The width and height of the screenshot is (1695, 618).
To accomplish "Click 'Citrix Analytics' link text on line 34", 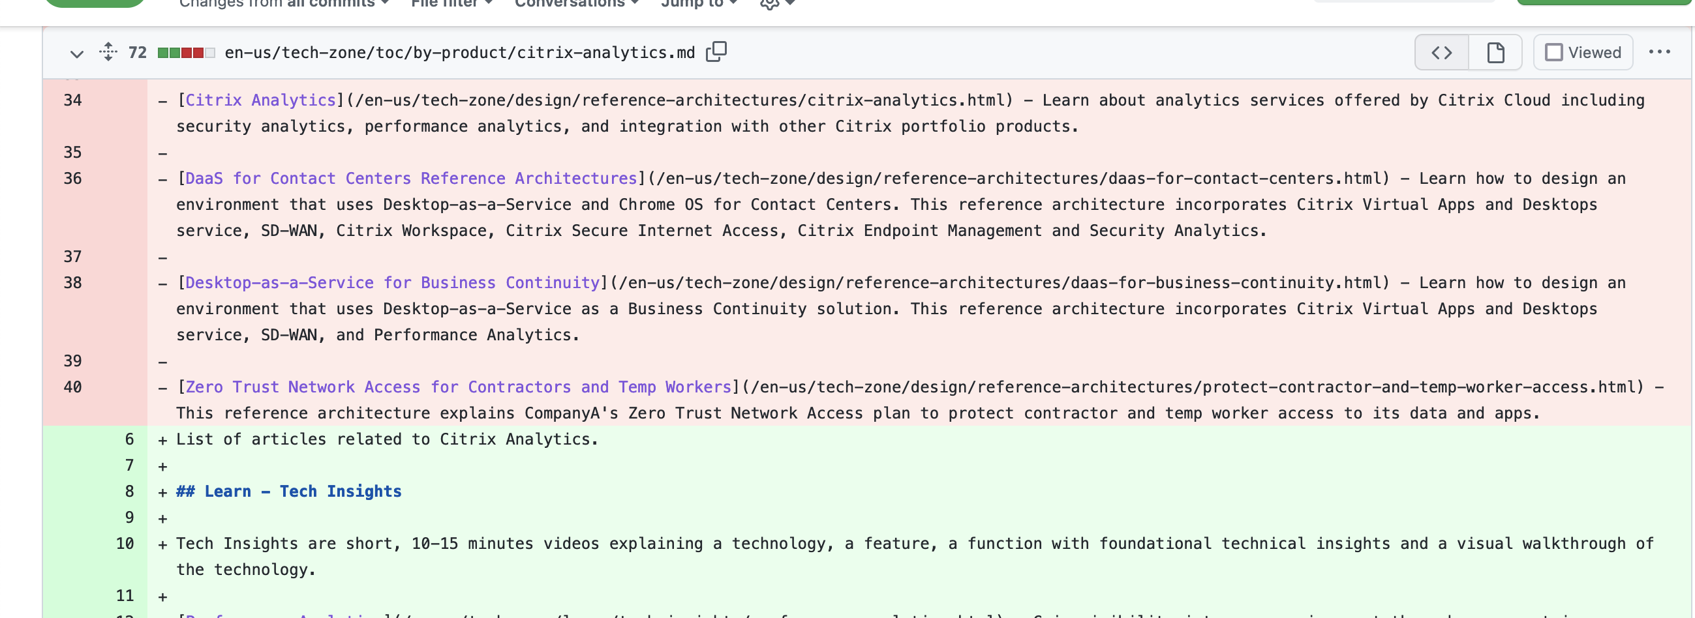I will [x=260, y=100].
